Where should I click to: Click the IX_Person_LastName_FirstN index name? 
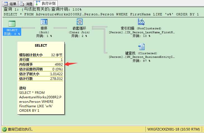point(142,32)
